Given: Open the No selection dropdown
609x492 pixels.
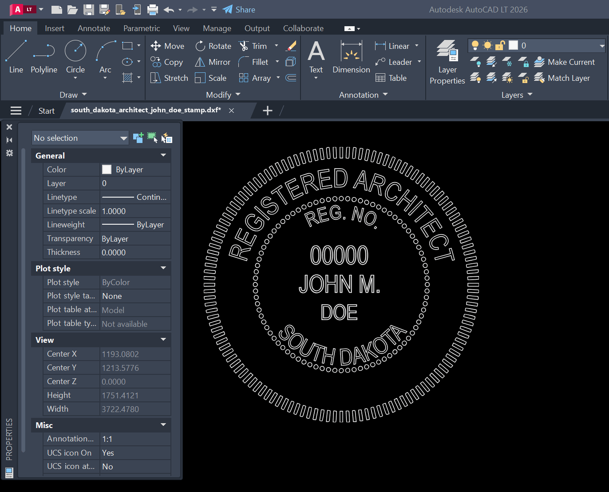Looking at the screenshot, I should 80,138.
